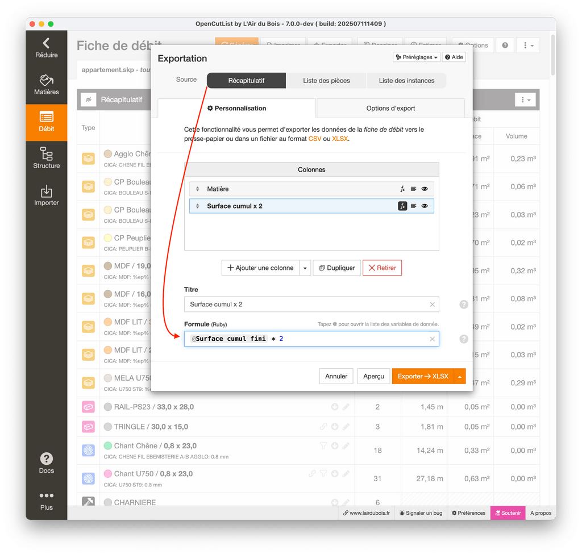
Task: Open the top toolbar three-dots menu
Action: (528, 45)
